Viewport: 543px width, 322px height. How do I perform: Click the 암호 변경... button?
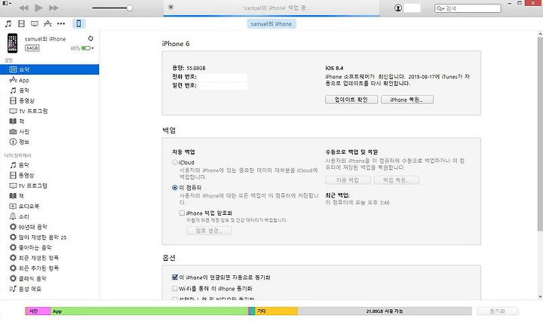pos(209,231)
